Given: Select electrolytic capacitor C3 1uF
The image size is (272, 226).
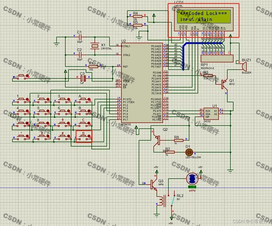Looking at the screenshot, I should point(83,78).
